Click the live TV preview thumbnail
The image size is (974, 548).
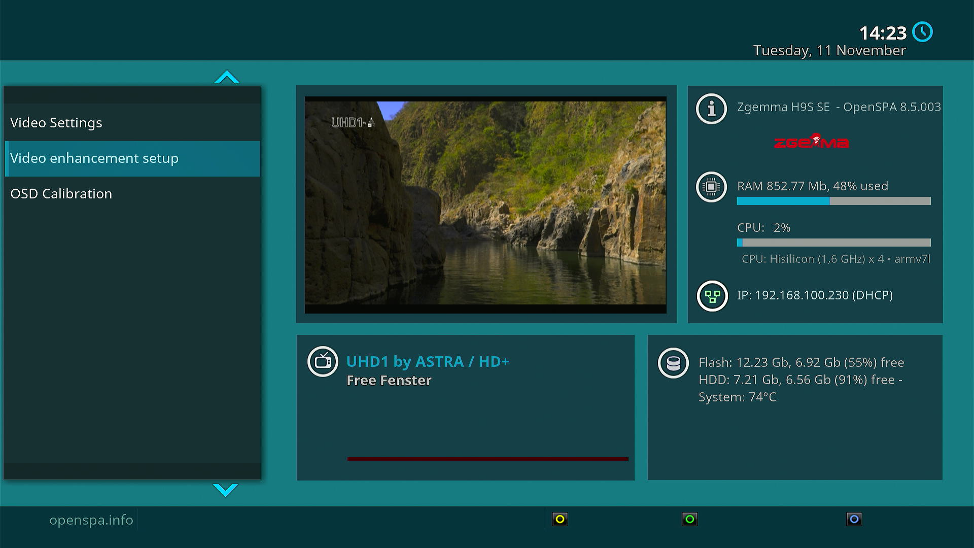click(x=485, y=204)
